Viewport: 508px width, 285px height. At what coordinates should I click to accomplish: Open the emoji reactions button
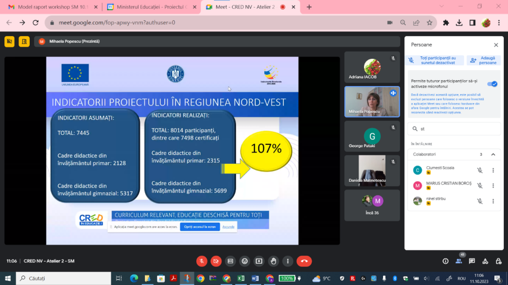pyautogui.click(x=244, y=261)
